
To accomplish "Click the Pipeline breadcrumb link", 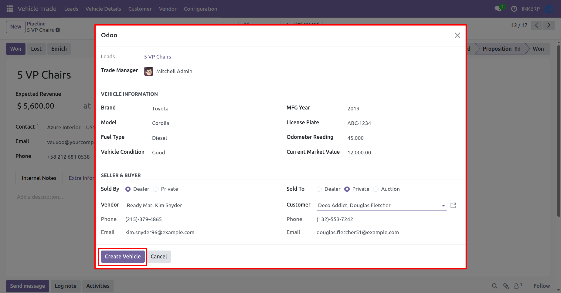I will 36,24.
